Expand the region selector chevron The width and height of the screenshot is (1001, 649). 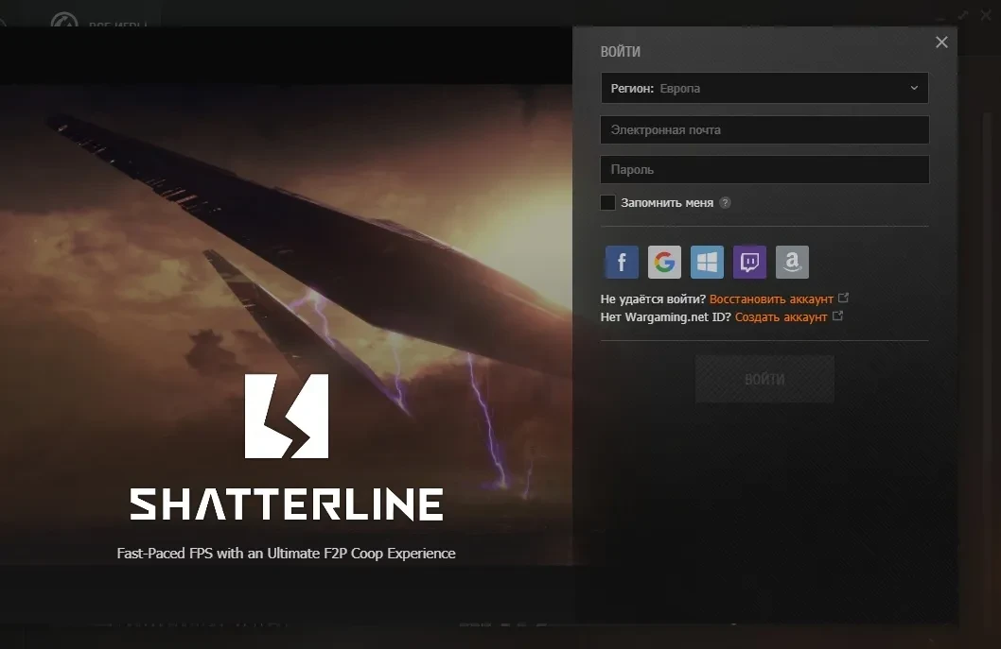point(914,88)
